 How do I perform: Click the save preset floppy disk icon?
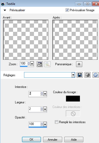tap(80, 75)
